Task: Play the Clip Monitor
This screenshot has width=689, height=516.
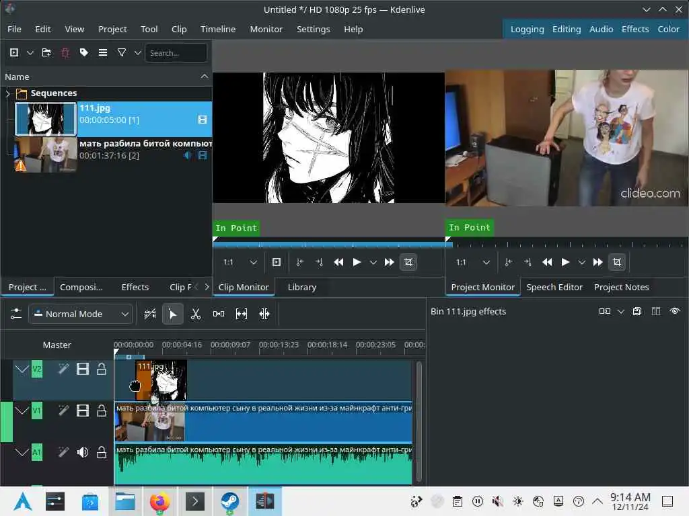Action: [357, 262]
